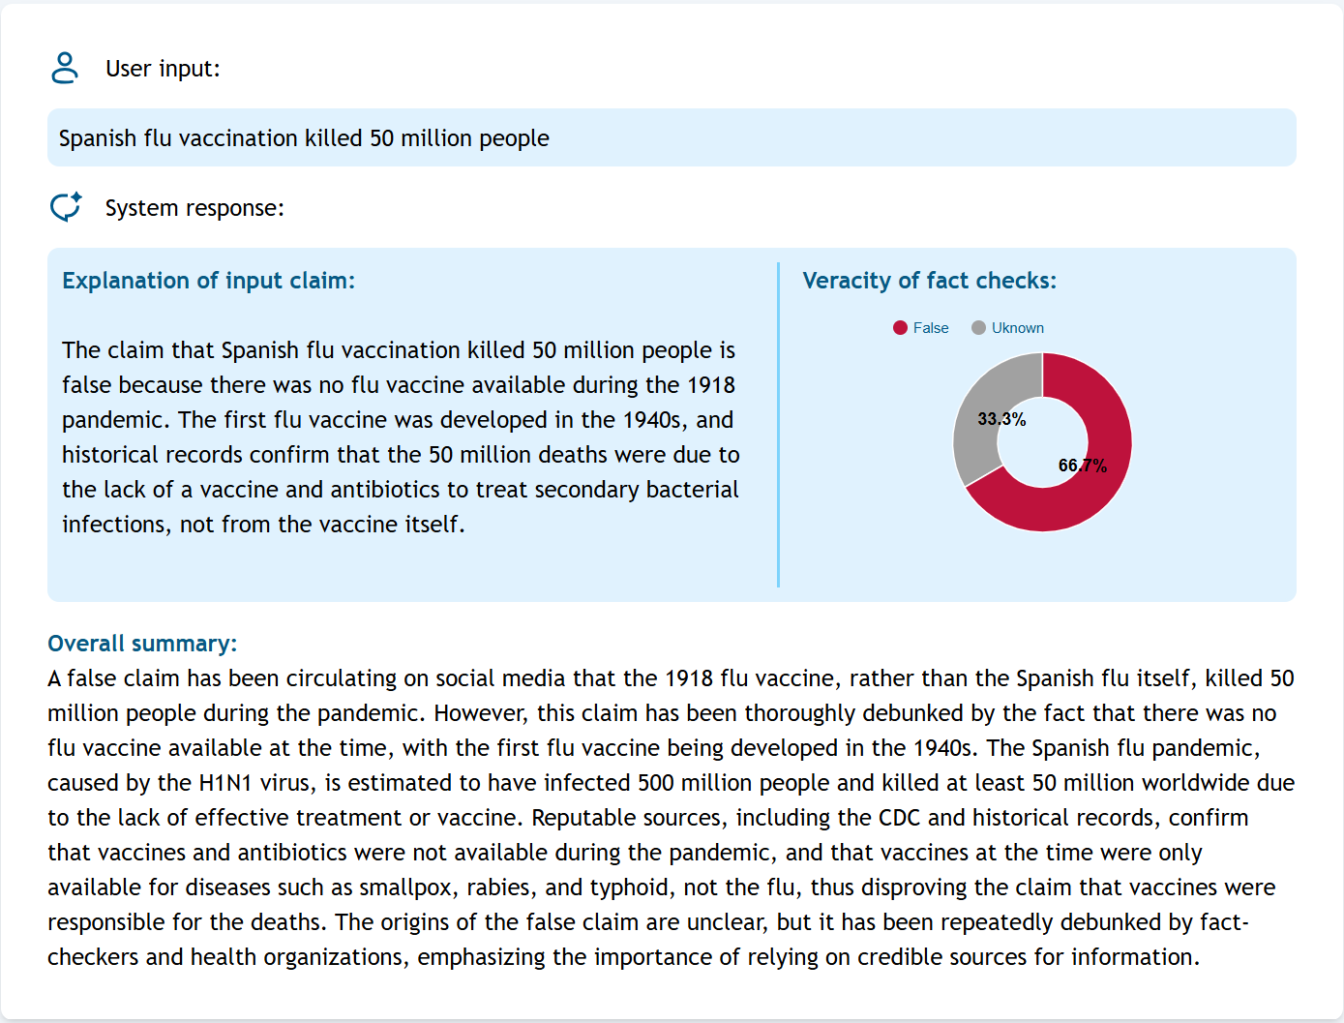Click the Veracity of fact checks heading

click(x=929, y=281)
